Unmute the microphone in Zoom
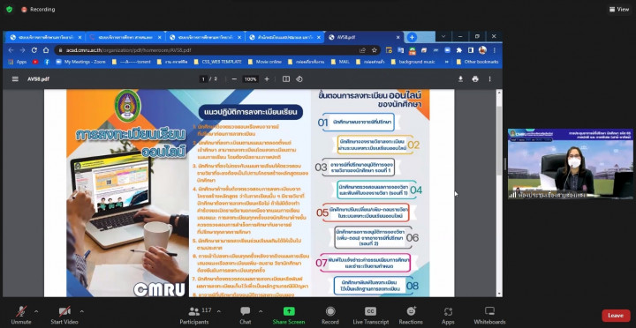This screenshot has height=328, width=636. [x=21, y=312]
